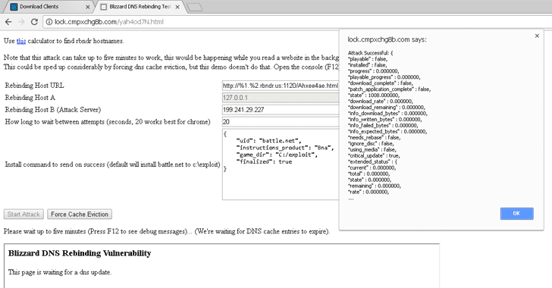Click the forward navigation arrow
This screenshot has height=288, width=552.
[21, 22]
